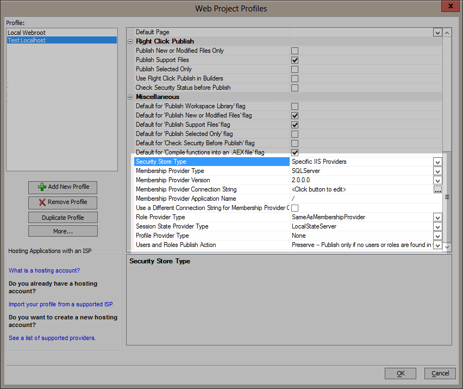Uncheck Default 'Publish New or Modified Files' flag
This screenshot has width=463, height=389.
tap(295, 115)
